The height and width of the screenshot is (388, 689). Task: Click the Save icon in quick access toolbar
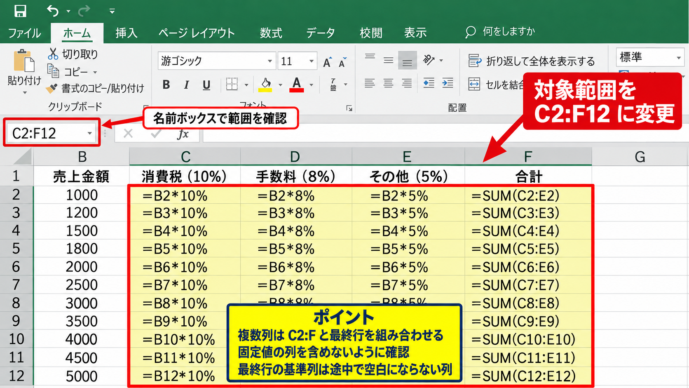coord(19,11)
